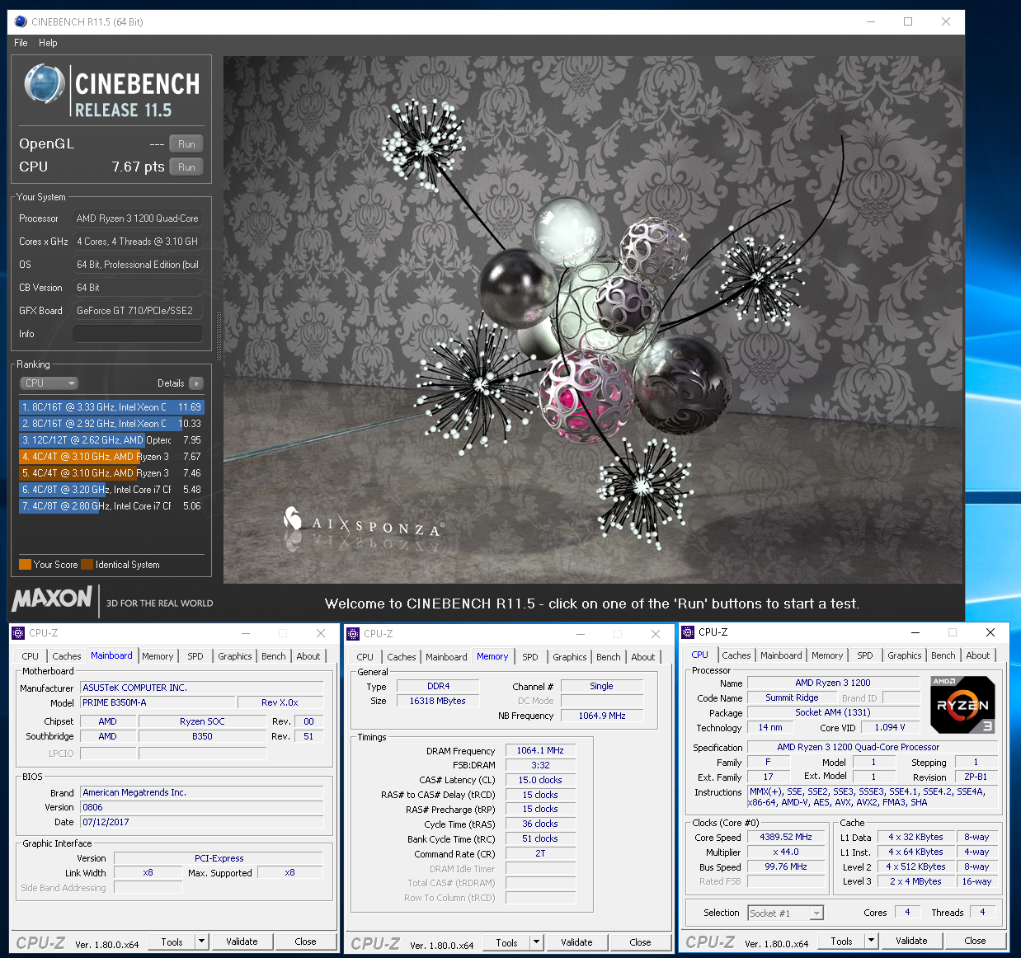Open the ranking CPU dropdown
The width and height of the screenshot is (1021, 958).
[49, 383]
